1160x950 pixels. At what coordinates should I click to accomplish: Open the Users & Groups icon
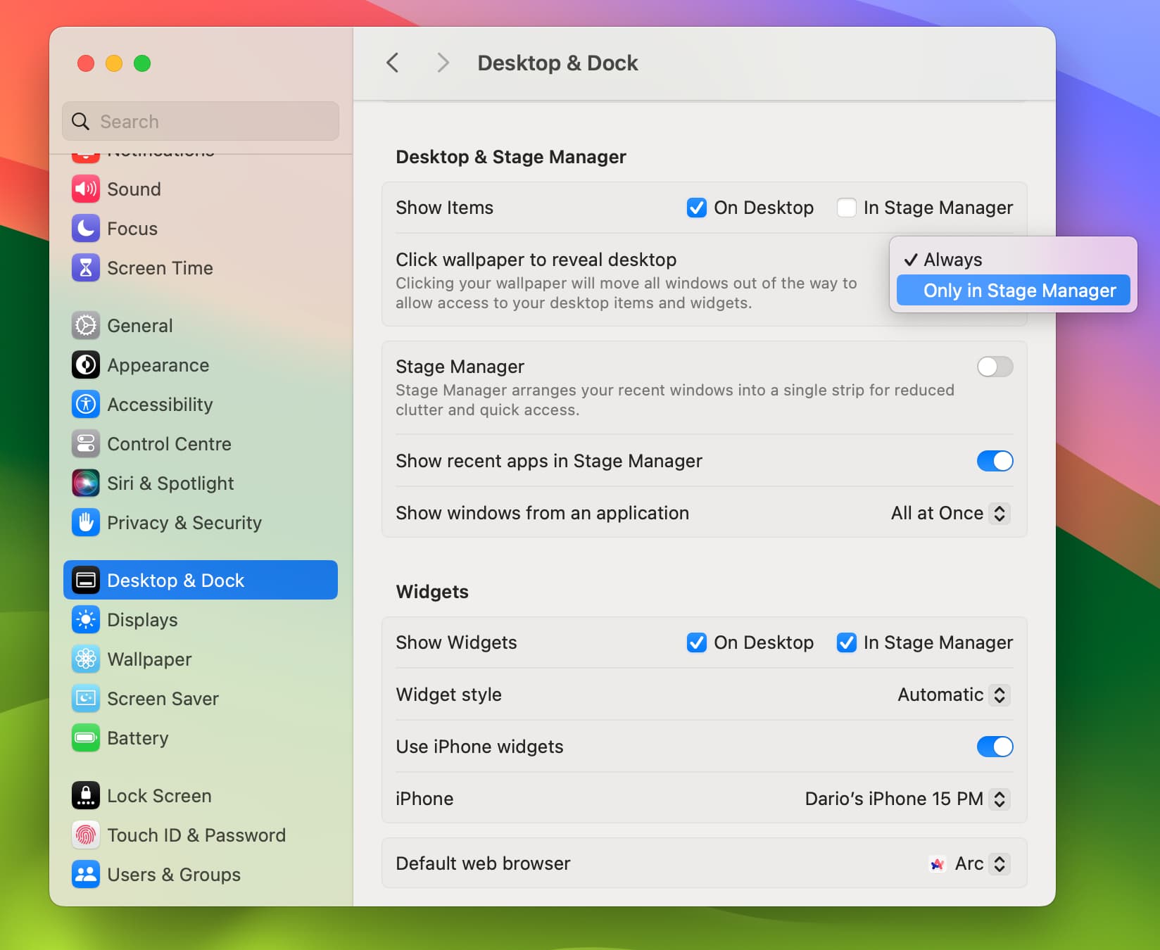click(x=86, y=875)
